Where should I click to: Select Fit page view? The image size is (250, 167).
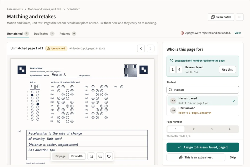(60, 156)
